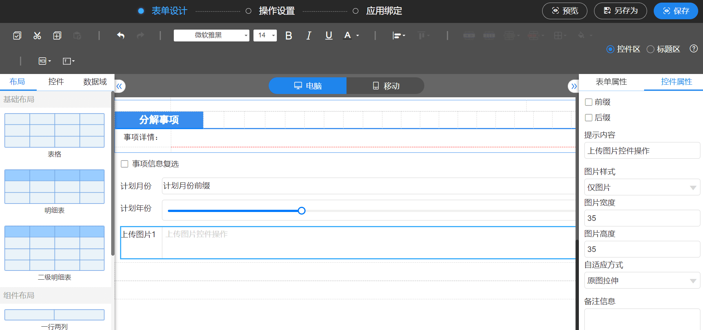Switch to the 控件属性 tab
Image resolution: width=703 pixels, height=330 pixels.
pyautogui.click(x=676, y=82)
